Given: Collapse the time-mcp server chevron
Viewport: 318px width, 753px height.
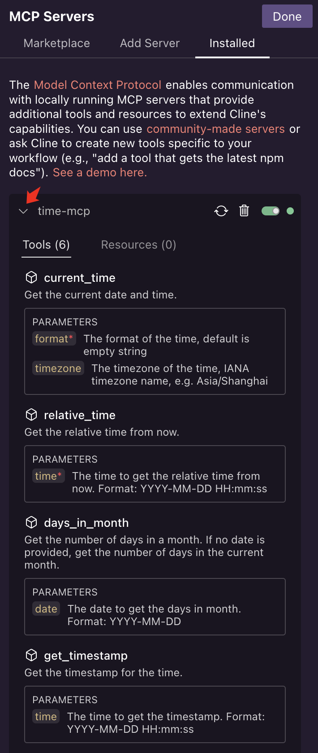Looking at the screenshot, I should point(24,211).
